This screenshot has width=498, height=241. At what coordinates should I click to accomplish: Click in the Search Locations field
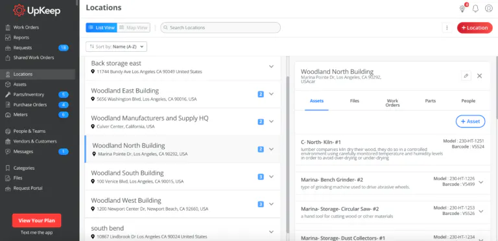pyautogui.click(x=220, y=28)
